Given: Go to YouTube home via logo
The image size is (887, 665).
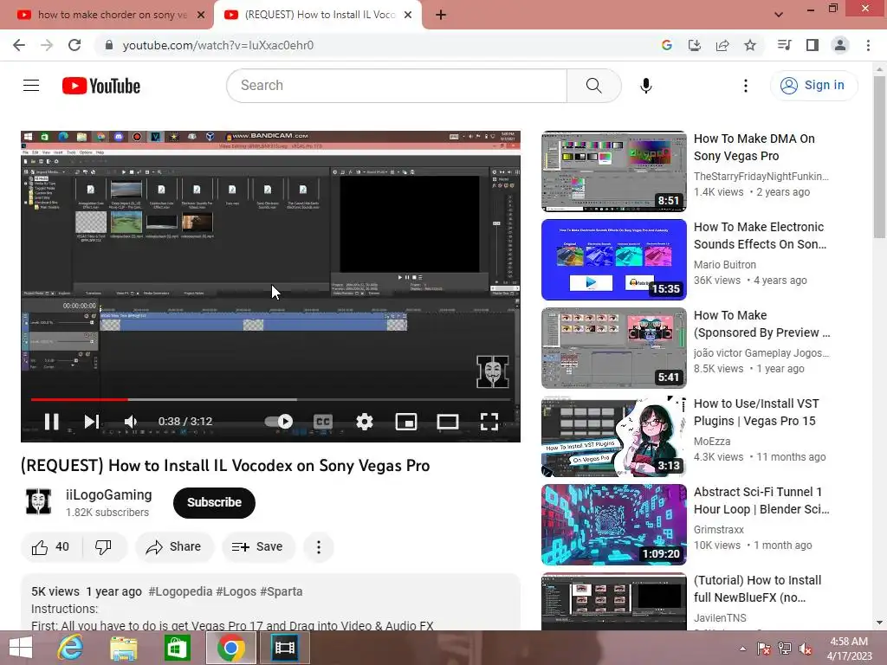Looking at the screenshot, I should pyautogui.click(x=101, y=86).
